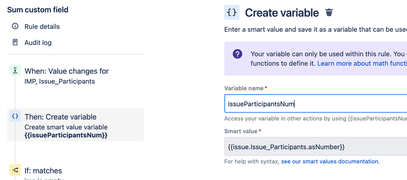
Task: Click the 'Sum custom field' rule title
Action: (x=38, y=9)
